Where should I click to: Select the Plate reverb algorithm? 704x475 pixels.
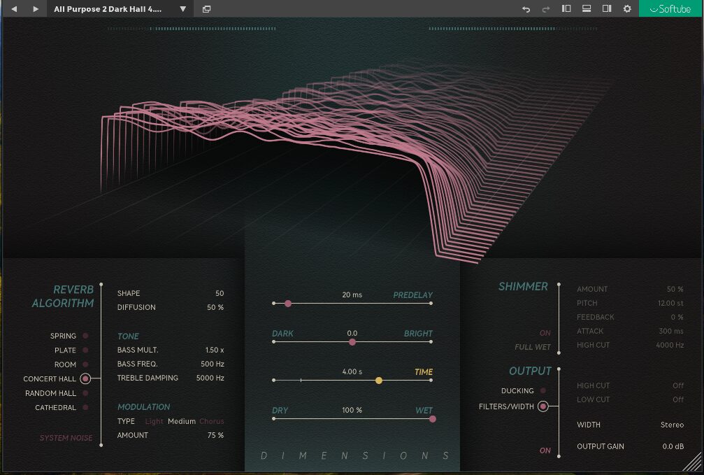(x=85, y=350)
